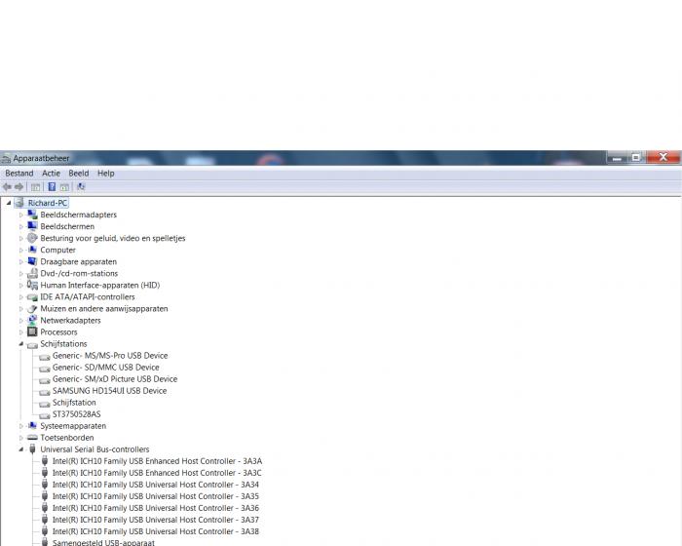Click the Richard-PC computer icon
The image size is (682, 546).
tap(19, 203)
